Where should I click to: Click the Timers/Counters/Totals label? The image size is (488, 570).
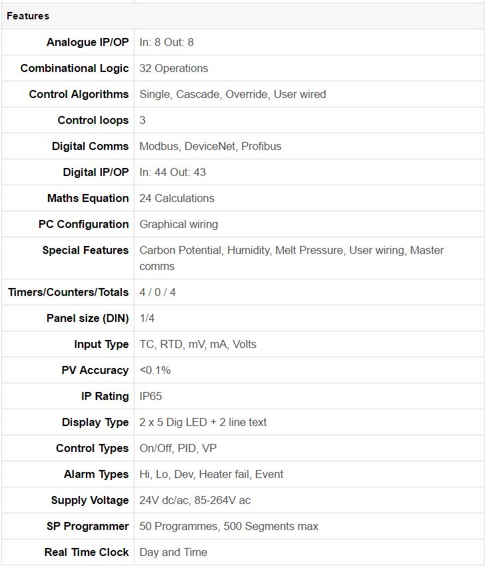[x=68, y=292]
